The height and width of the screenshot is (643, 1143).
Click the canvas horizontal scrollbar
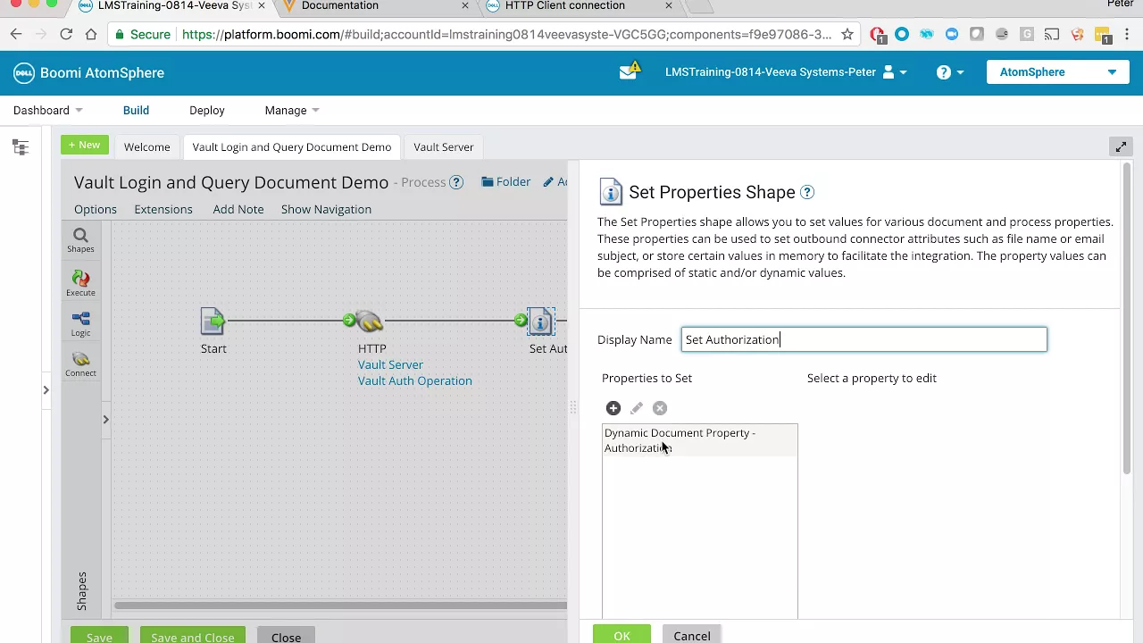tap(339, 605)
